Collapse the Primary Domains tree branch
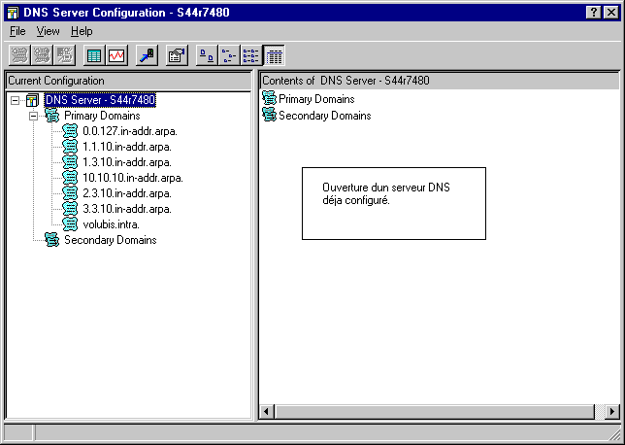 click(x=33, y=116)
